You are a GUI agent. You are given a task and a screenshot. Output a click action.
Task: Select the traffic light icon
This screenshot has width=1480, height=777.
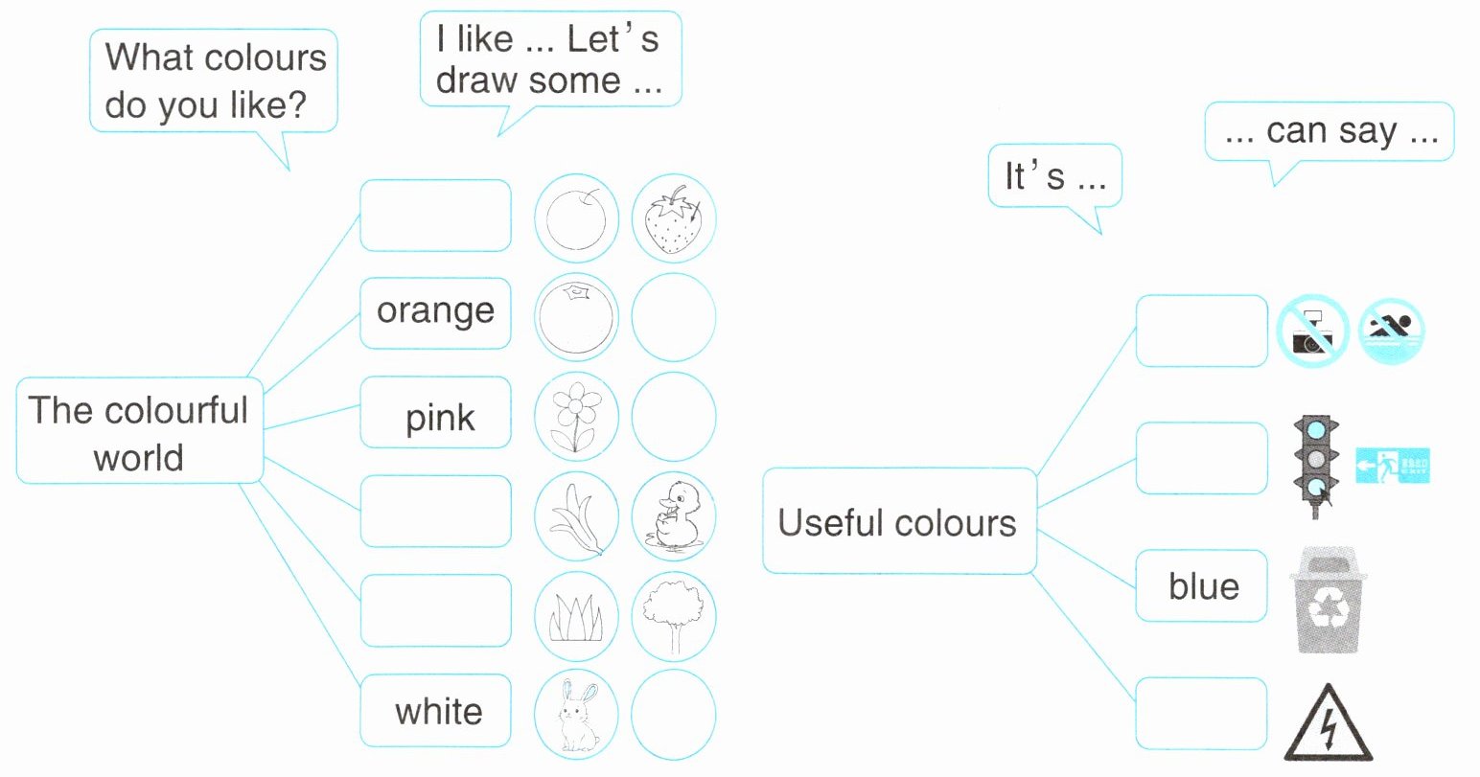pyautogui.click(x=1316, y=466)
